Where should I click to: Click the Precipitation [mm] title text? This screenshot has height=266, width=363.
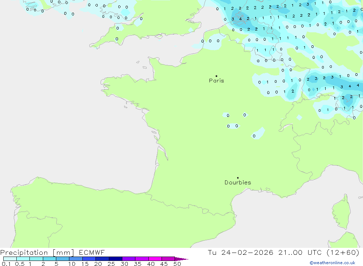click(x=37, y=253)
